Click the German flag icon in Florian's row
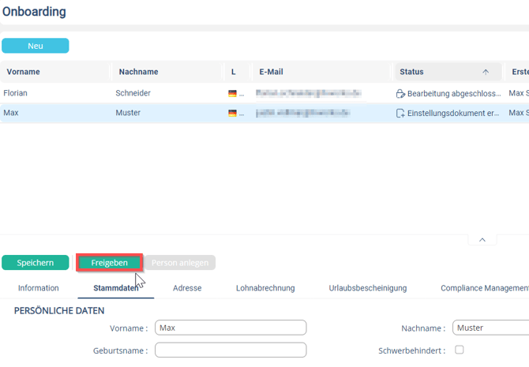 (x=232, y=94)
